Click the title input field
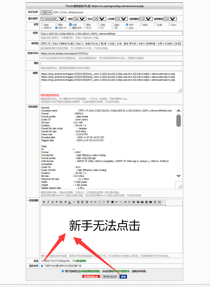The image size is (210, 287). tap(112, 34)
